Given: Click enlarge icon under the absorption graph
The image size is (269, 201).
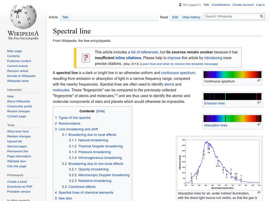Looking at the screenshot, I should pos(259,193).
